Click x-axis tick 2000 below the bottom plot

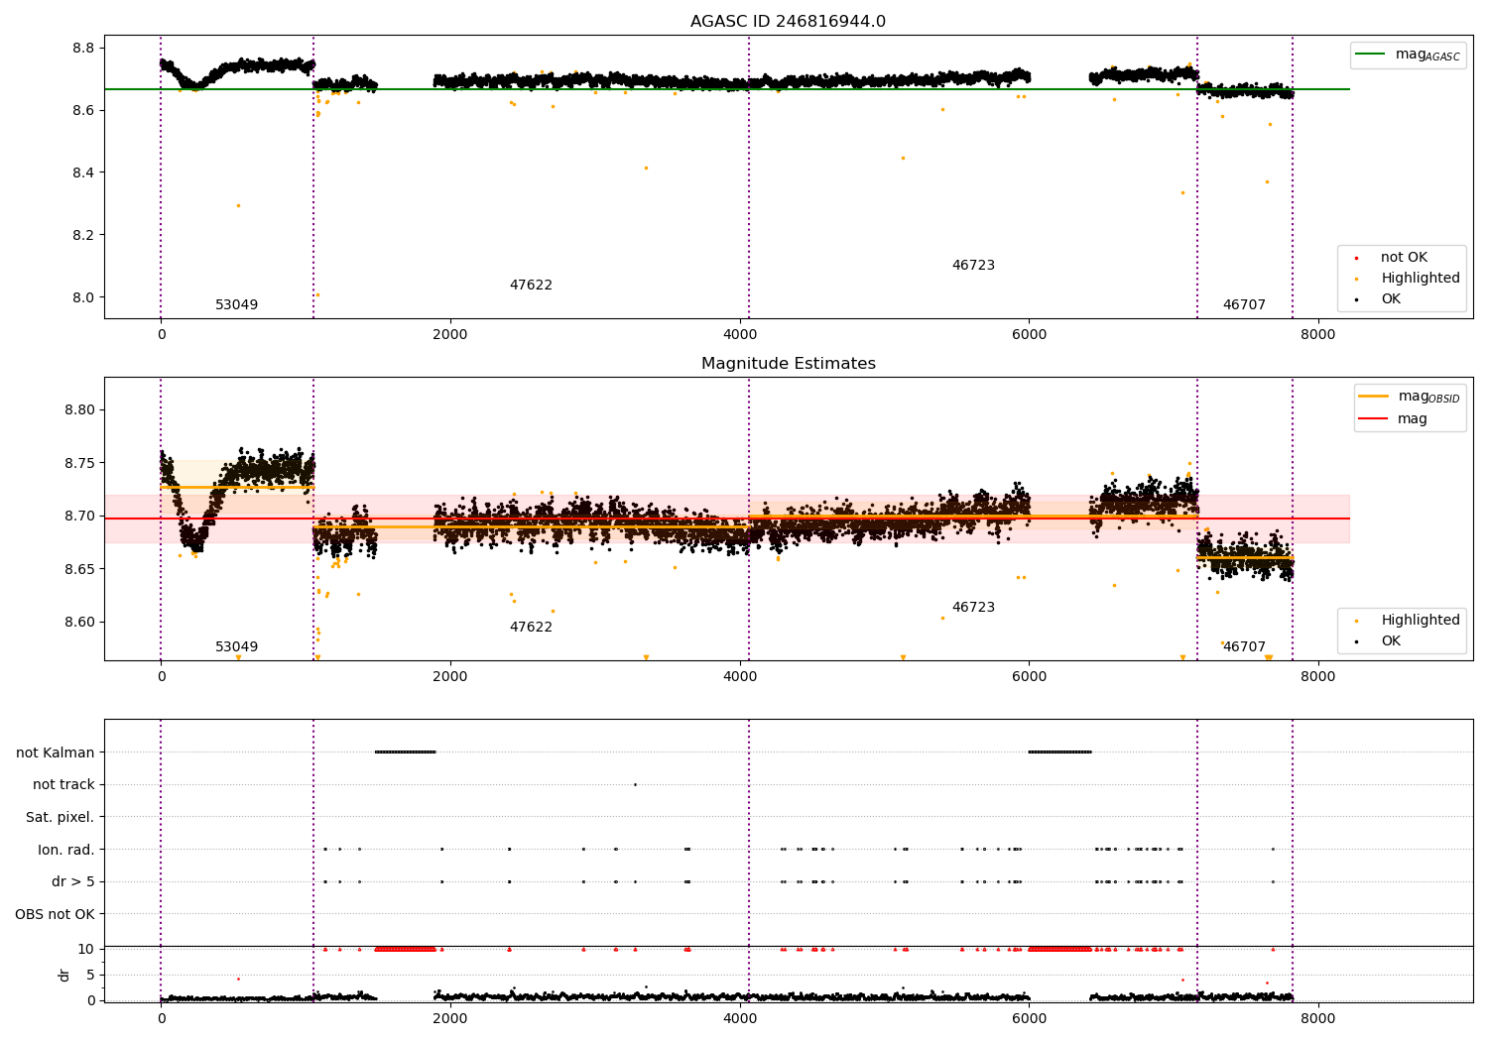(450, 1019)
